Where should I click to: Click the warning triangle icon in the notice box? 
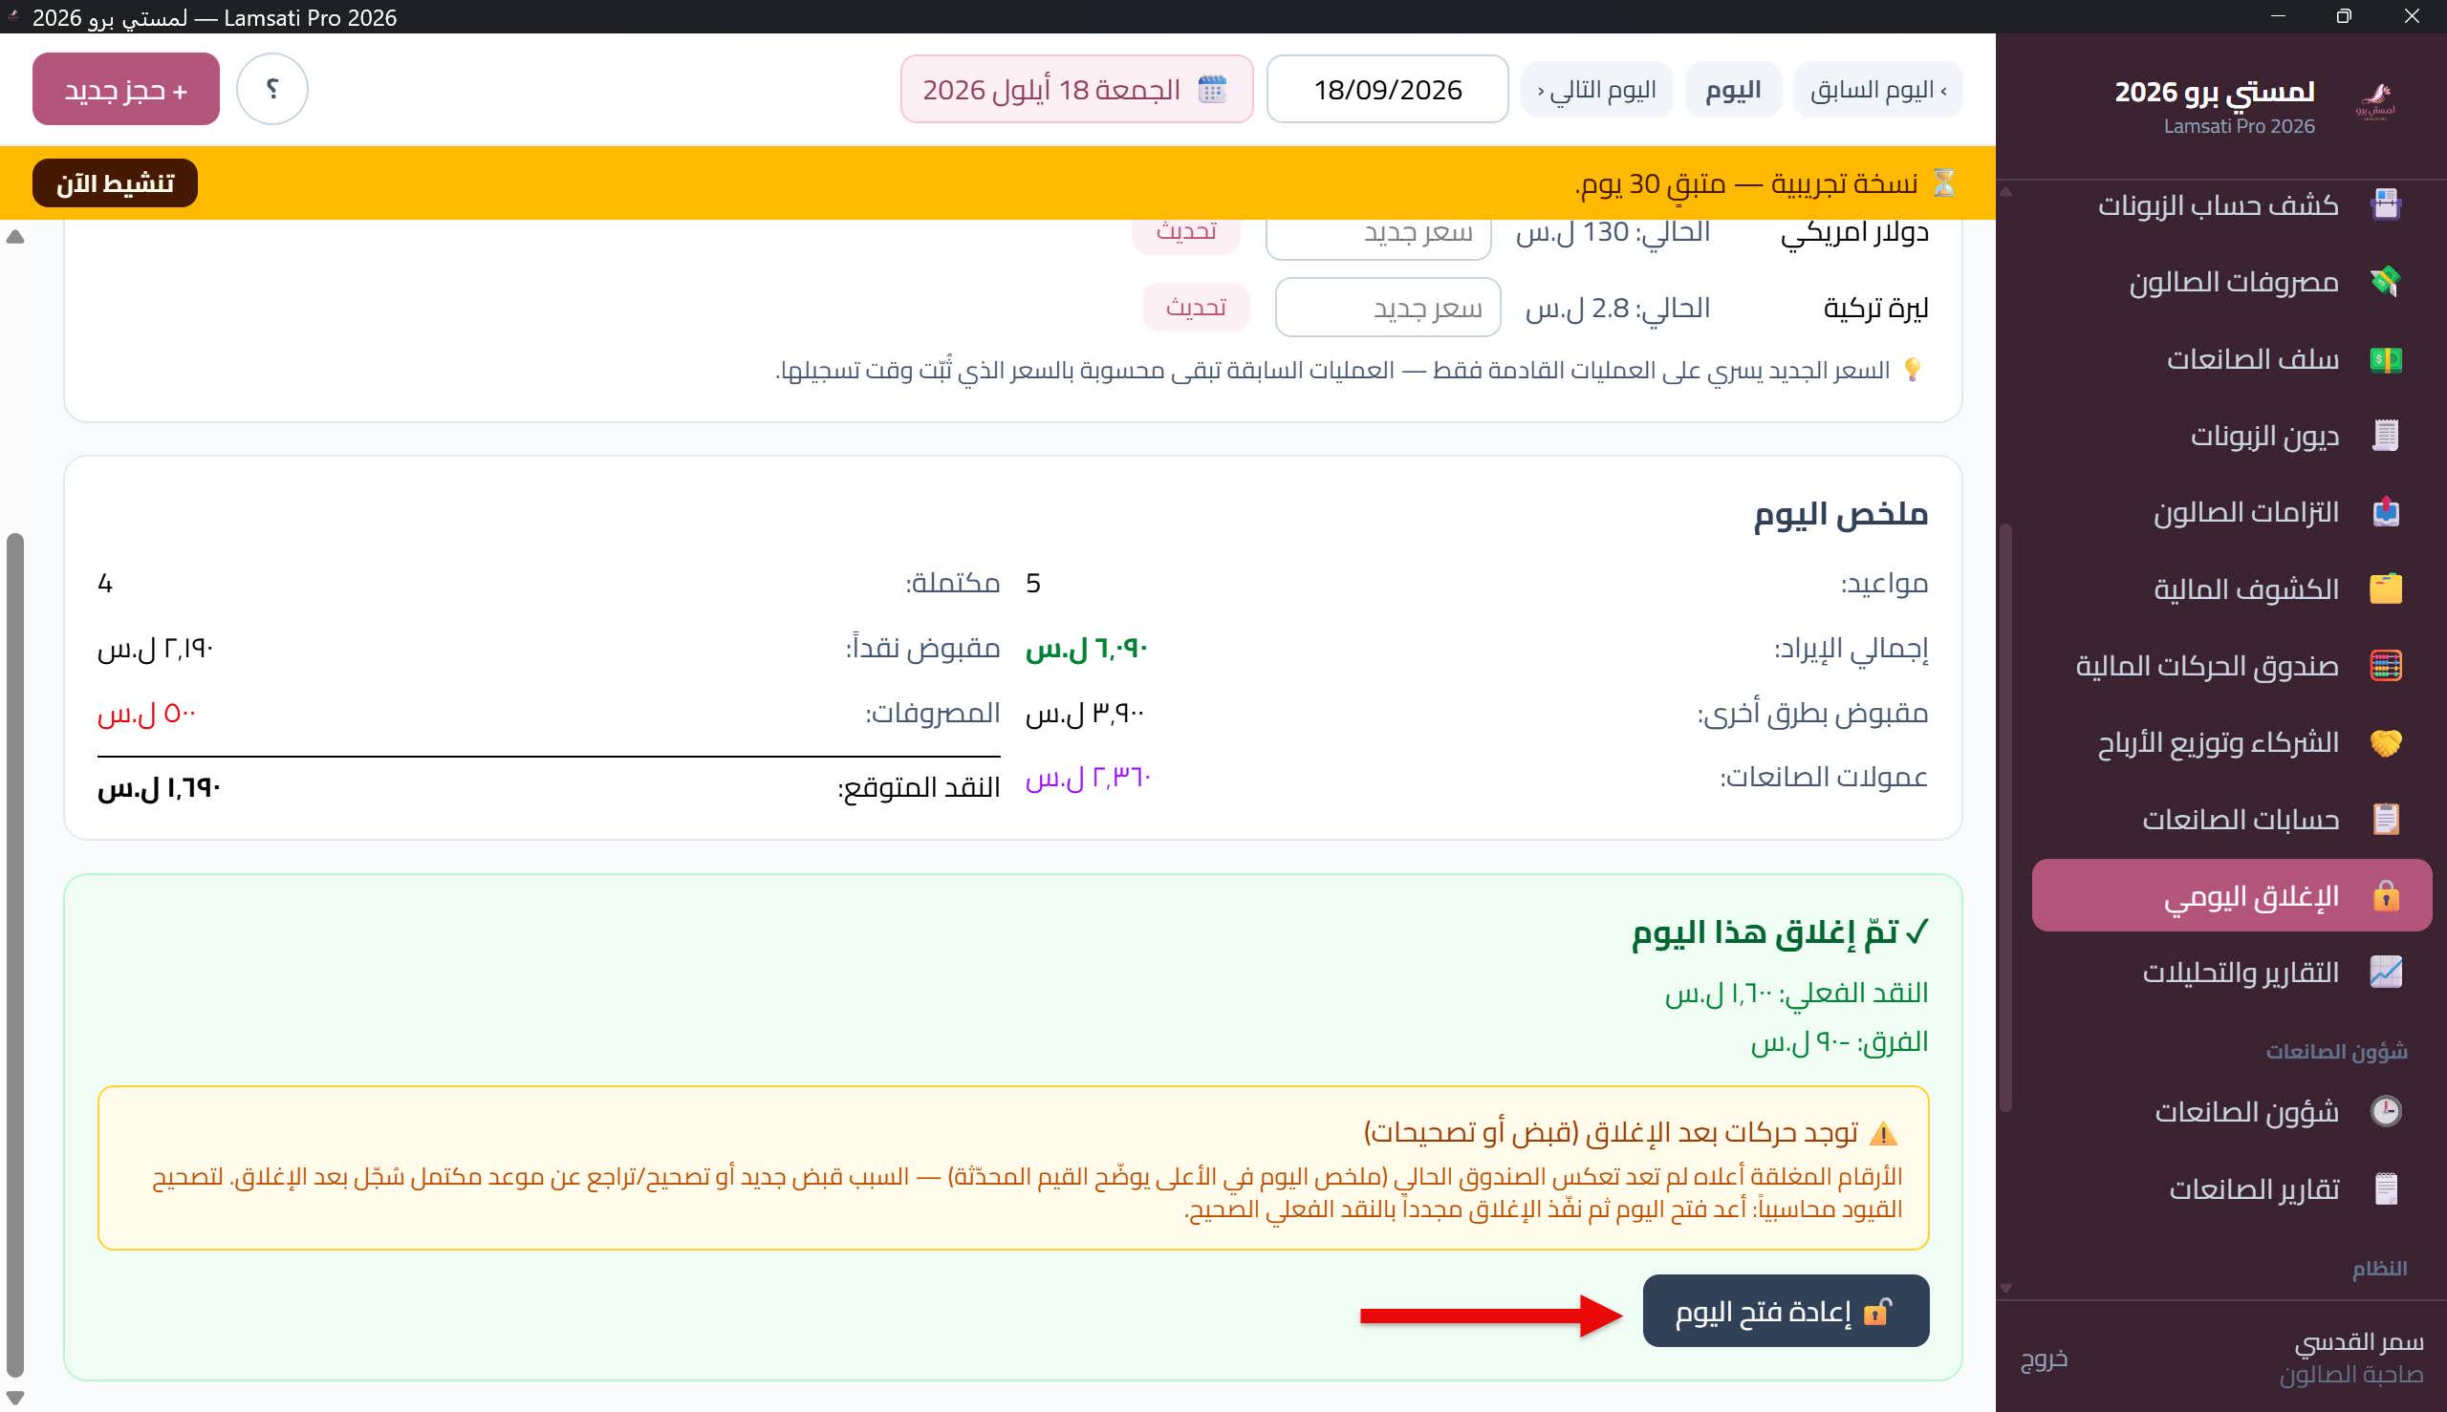pyautogui.click(x=1882, y=1133)
